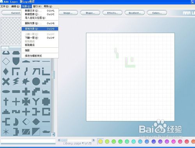
Task: Choose the filled circle shape
Action: (36, 81)
